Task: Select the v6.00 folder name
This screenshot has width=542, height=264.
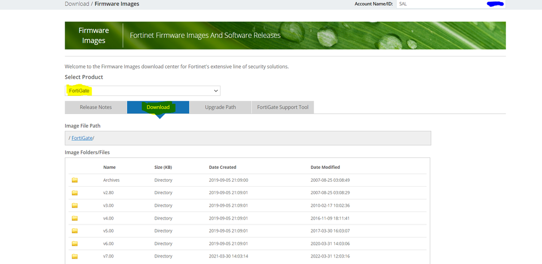Action: [x=108, y=243]
